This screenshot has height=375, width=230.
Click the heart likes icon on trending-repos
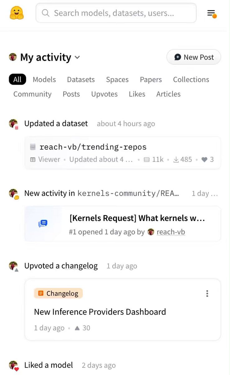point(204,160)
